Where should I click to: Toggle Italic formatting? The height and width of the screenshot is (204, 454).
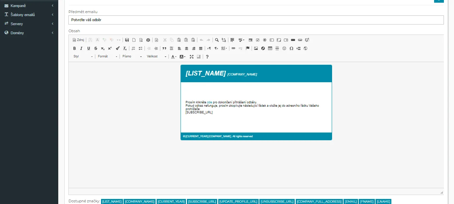pyautogui.click(x=81, y=48)
